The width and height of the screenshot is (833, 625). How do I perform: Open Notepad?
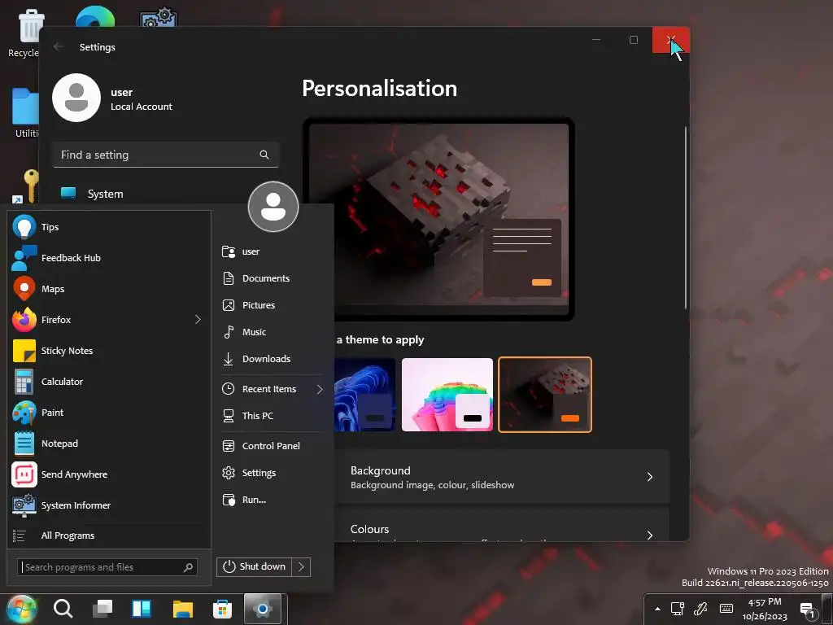tap(109, 444)
